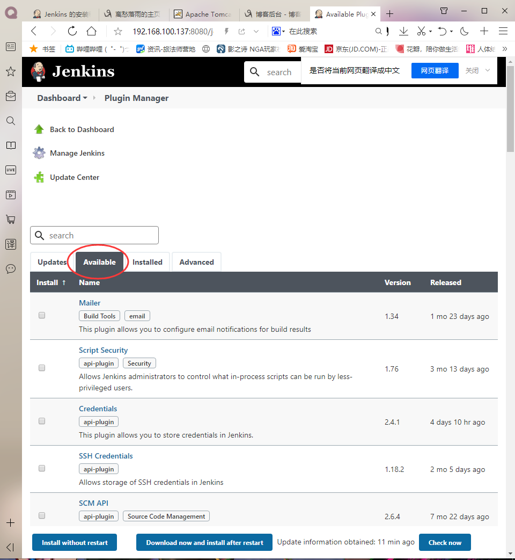This screenshot has width=515, height=560.
Task: Click the 网页翻译 translate button
Action: (x=435, y=70)
